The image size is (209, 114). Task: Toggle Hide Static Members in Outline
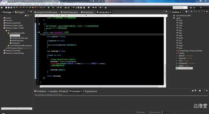194,11
